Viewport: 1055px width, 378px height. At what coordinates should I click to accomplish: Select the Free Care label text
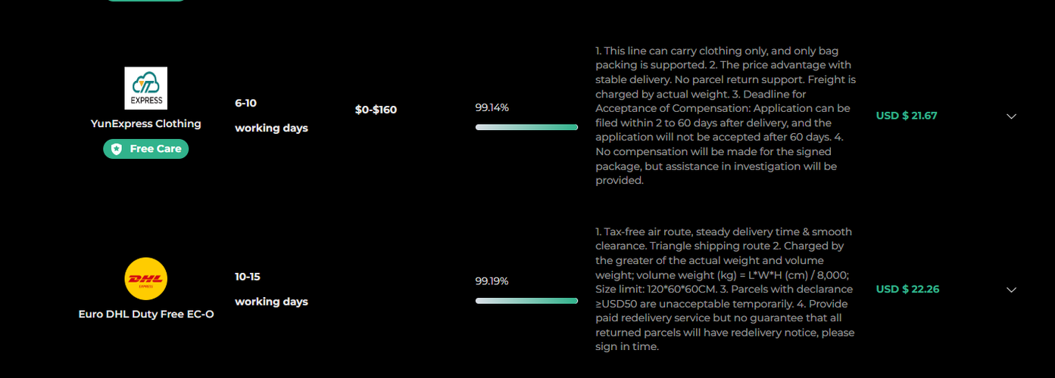(x=155, y=149)
